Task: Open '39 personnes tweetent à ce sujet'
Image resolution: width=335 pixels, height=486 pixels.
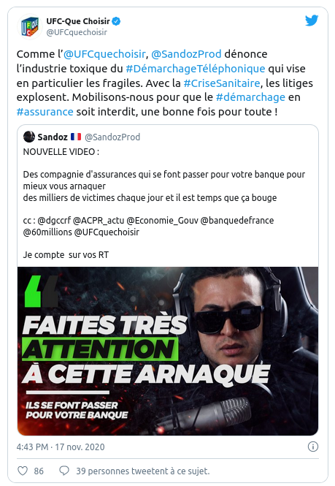Action: (143, 471)
